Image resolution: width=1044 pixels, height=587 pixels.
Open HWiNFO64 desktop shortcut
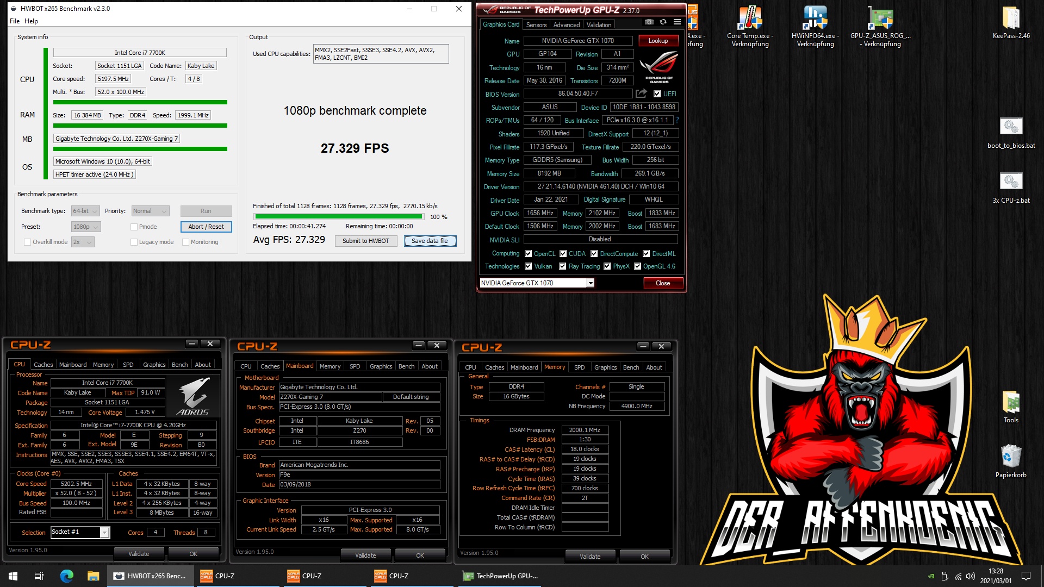(815, 27)
